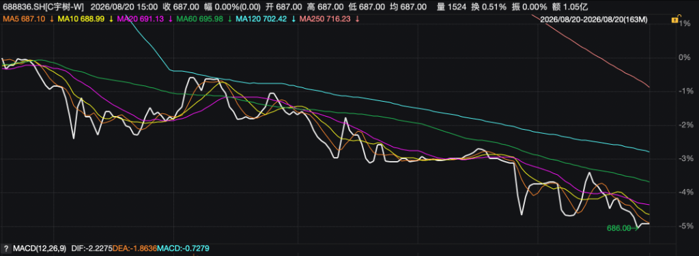Click the amount value 额 1.05亿

[571, 7]
